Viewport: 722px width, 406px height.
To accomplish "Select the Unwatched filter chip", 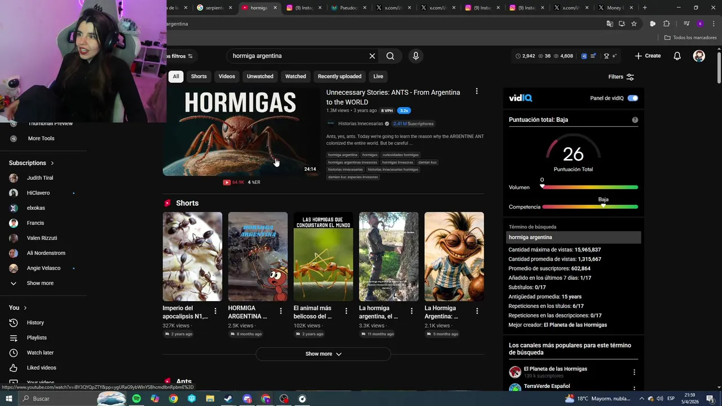I will [x=260, y=76].
